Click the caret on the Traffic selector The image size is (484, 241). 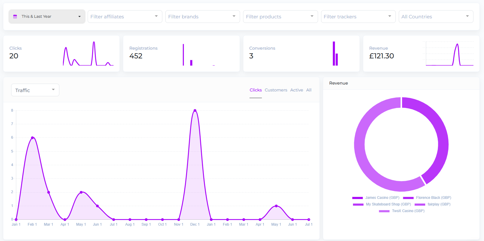(53, 90)
